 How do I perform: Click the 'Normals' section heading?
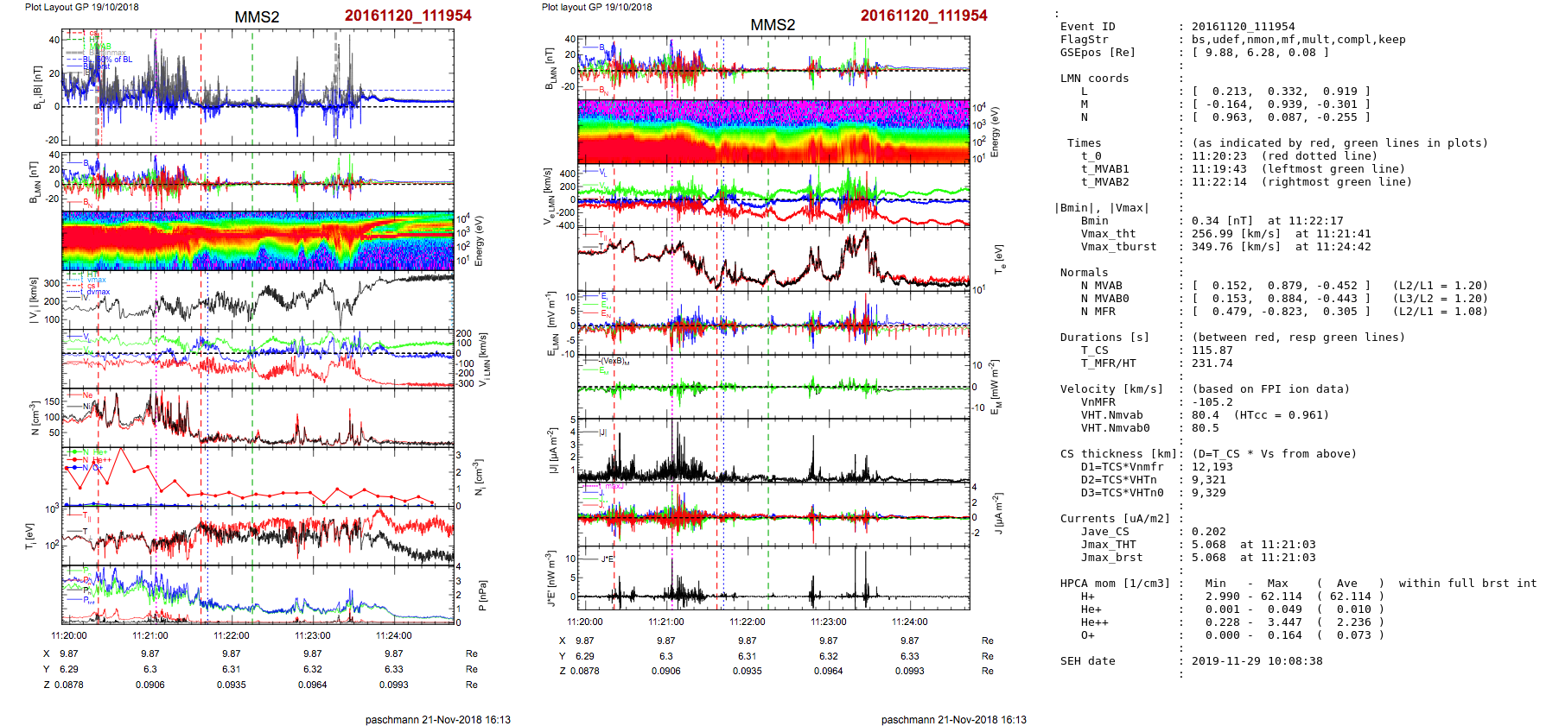click(x=1084, y=273)
